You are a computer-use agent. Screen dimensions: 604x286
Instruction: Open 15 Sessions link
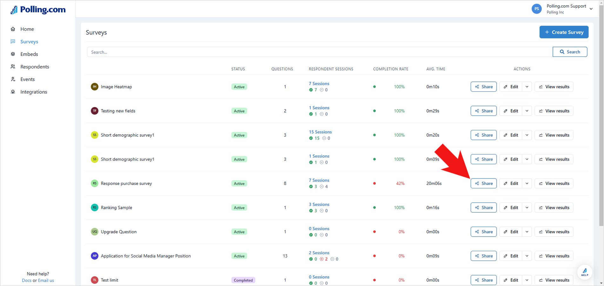320,132
